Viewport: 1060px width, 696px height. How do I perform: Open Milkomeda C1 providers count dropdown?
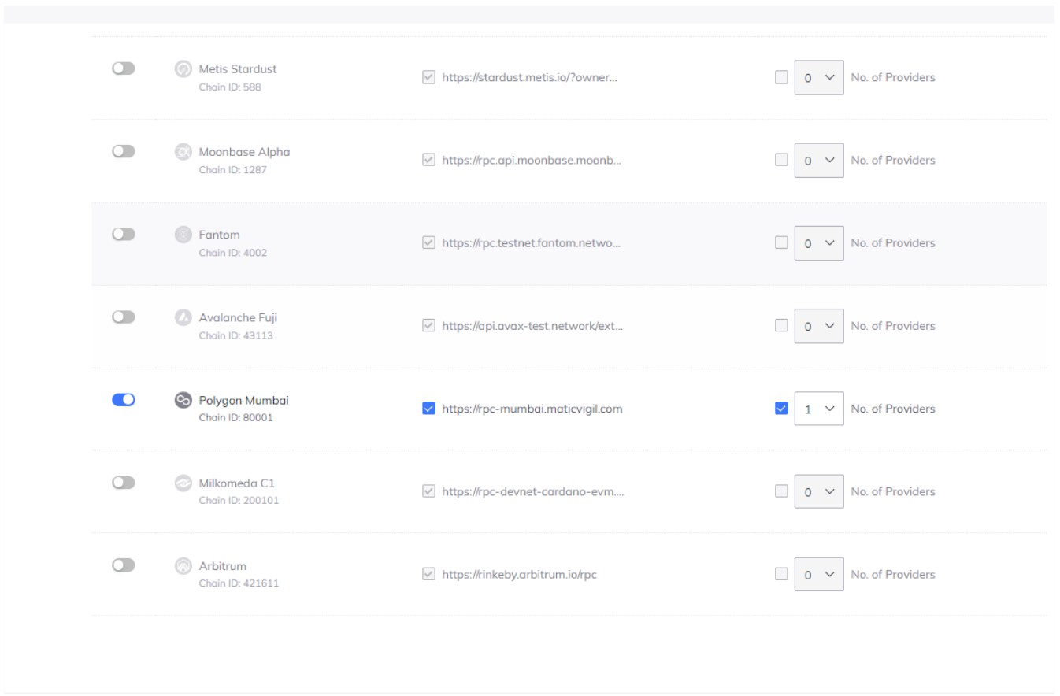pyautogui.click(x=818, y=491)
